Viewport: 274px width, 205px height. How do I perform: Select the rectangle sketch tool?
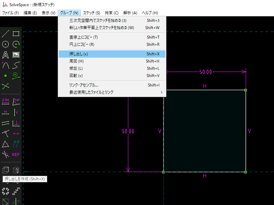(x=16, y=34)
